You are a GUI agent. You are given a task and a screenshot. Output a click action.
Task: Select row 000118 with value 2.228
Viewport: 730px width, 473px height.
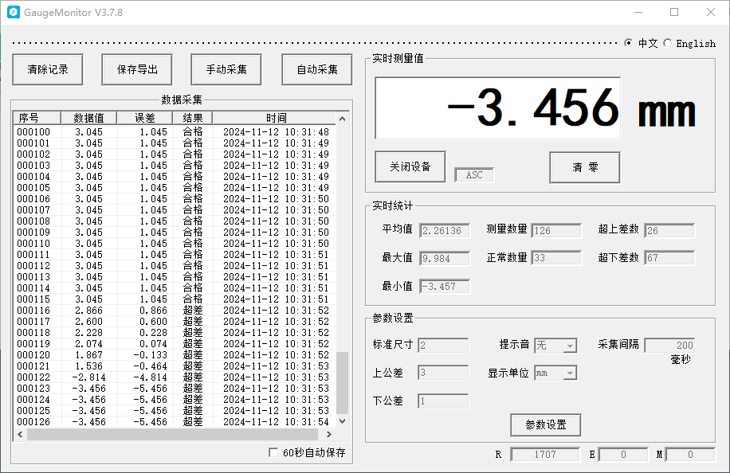[x=173, y=333]
